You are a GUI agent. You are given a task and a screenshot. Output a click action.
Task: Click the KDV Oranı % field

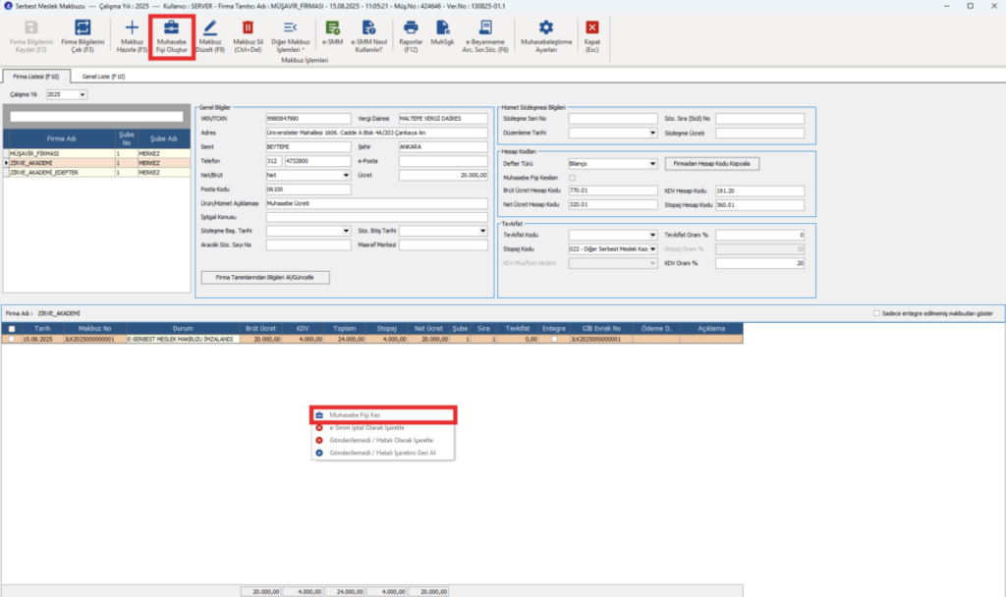coord(759,263)
